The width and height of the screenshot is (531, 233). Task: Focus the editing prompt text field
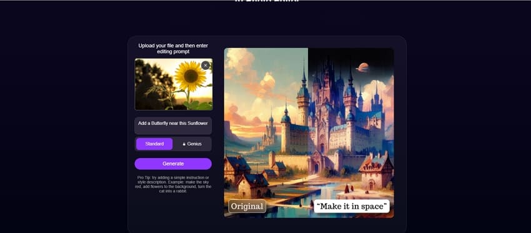pyautogui.click(x=173, y=126)
